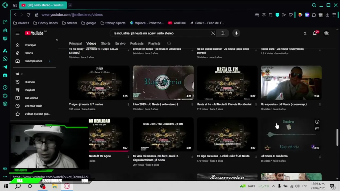Open options for Intro 2019 - Jd Neuta video
Viewport: 340px width, 191px height.
[192, 105]
